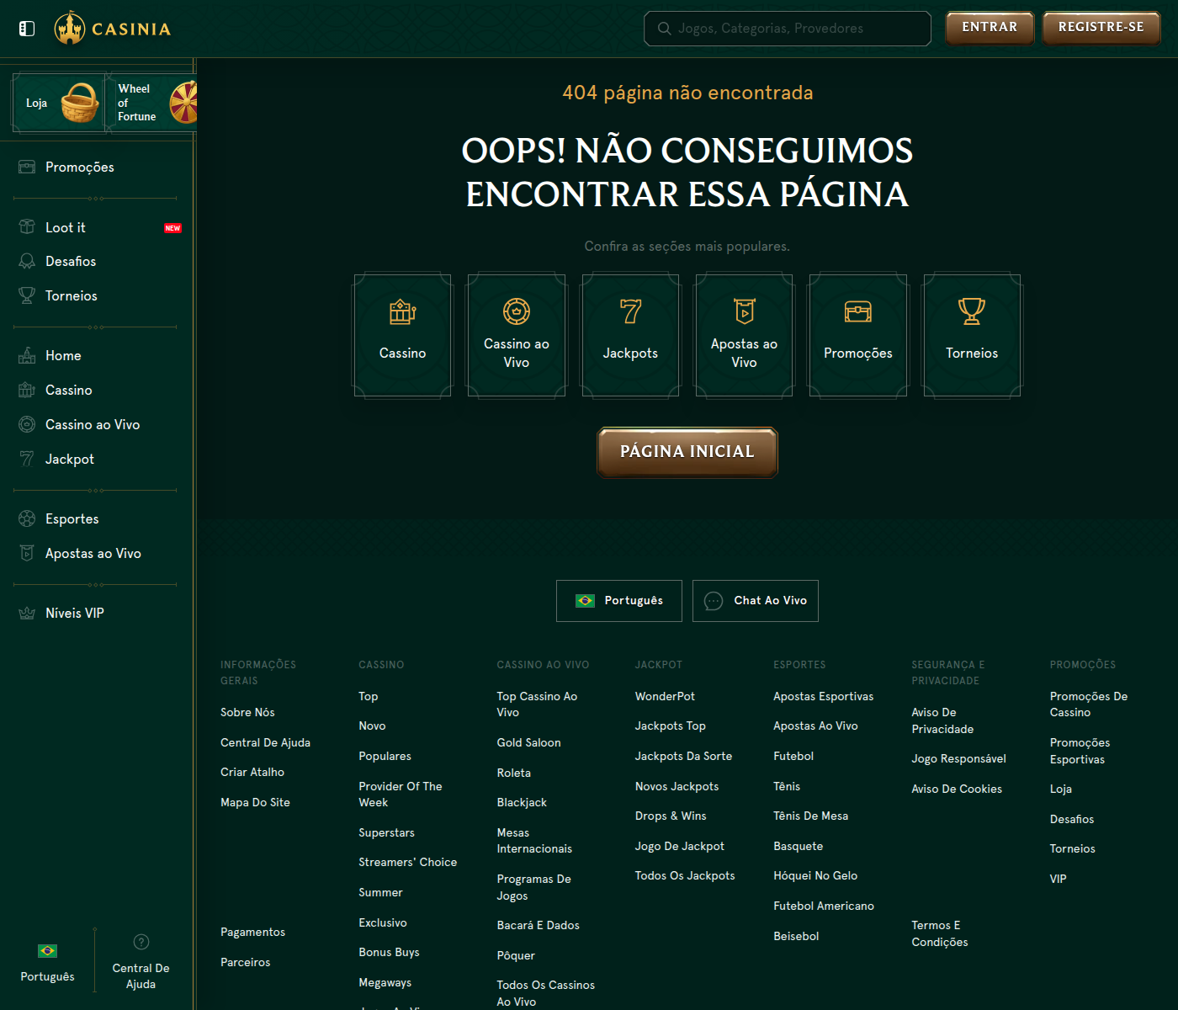Click the Niveis VIP crown icon
The width and height of the screenshot is (1178, 1010).
click(27, 614)
